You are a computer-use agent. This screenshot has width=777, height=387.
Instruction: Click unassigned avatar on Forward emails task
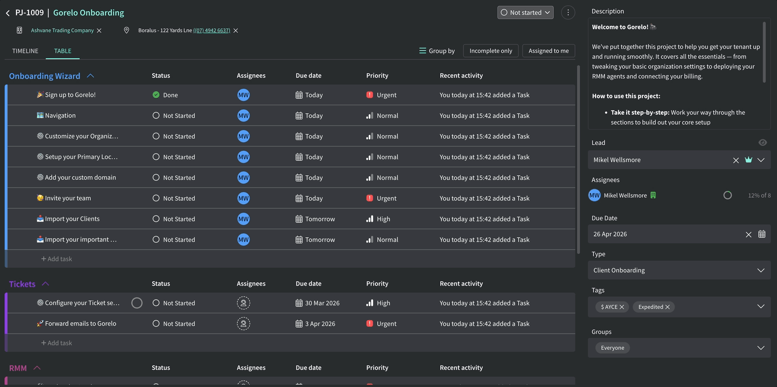243,324
